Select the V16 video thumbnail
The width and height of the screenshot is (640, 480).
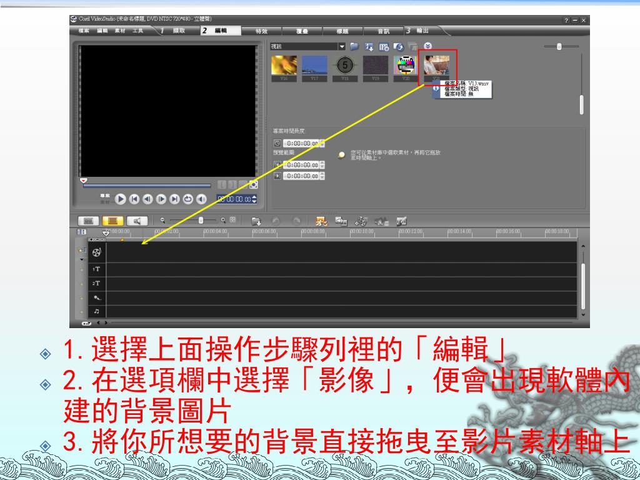point(284,68)
